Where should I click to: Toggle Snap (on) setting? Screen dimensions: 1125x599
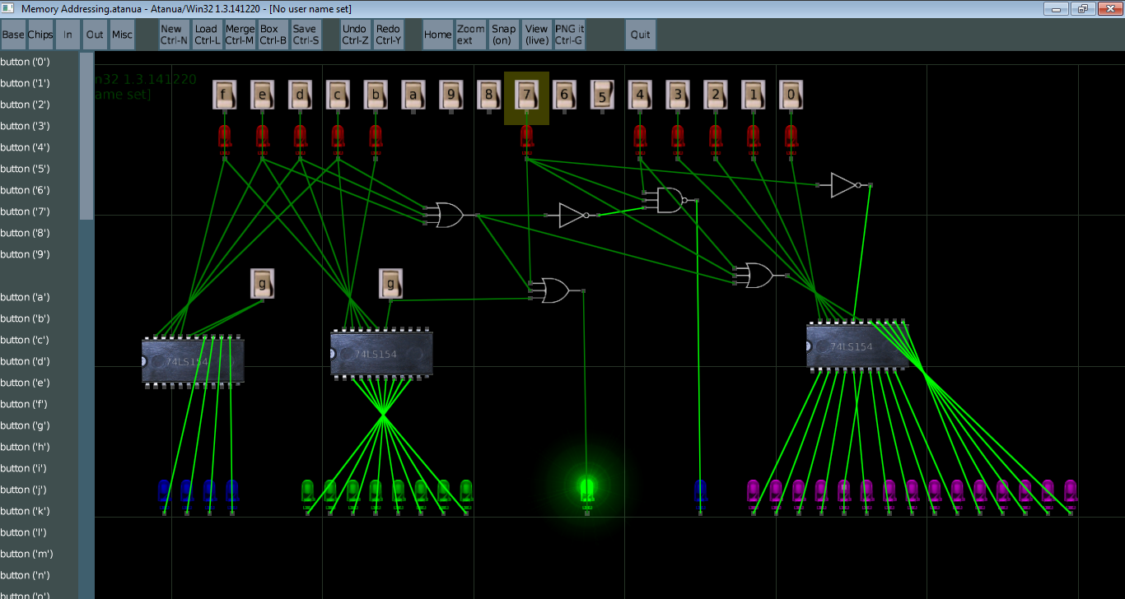[x=503, y=35]
